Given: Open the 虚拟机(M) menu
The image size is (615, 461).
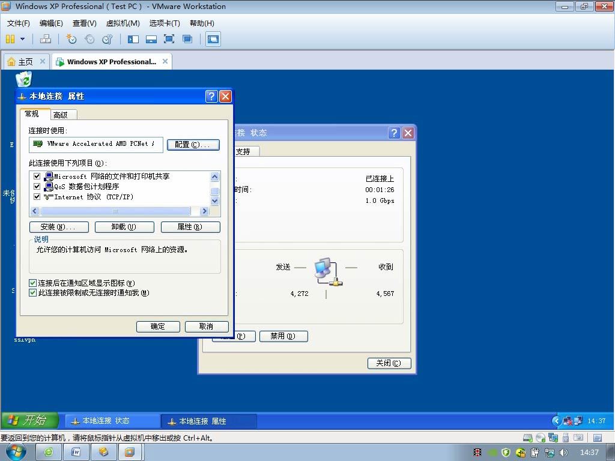Looking at the screenshot, I should tap(123, 23).
